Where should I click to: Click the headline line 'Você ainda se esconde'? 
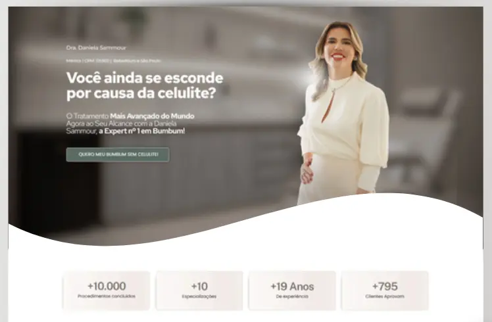(145, 78)
